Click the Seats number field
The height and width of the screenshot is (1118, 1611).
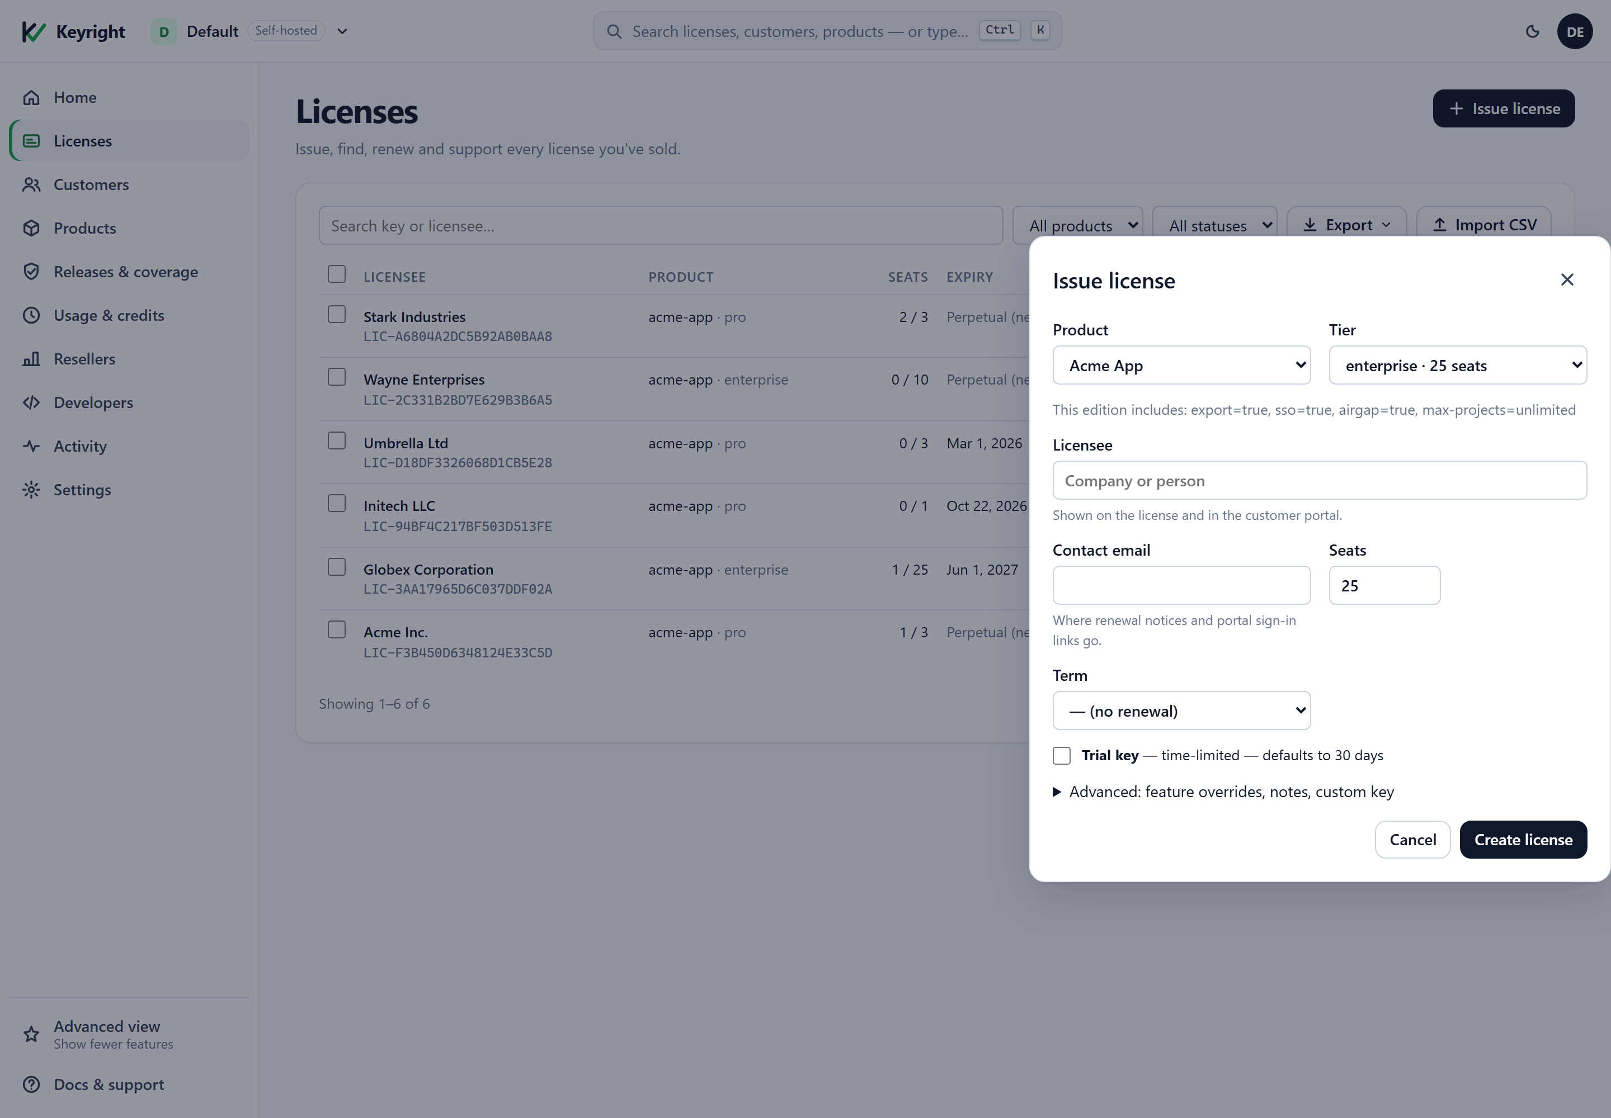click(x=1384, y=586)
